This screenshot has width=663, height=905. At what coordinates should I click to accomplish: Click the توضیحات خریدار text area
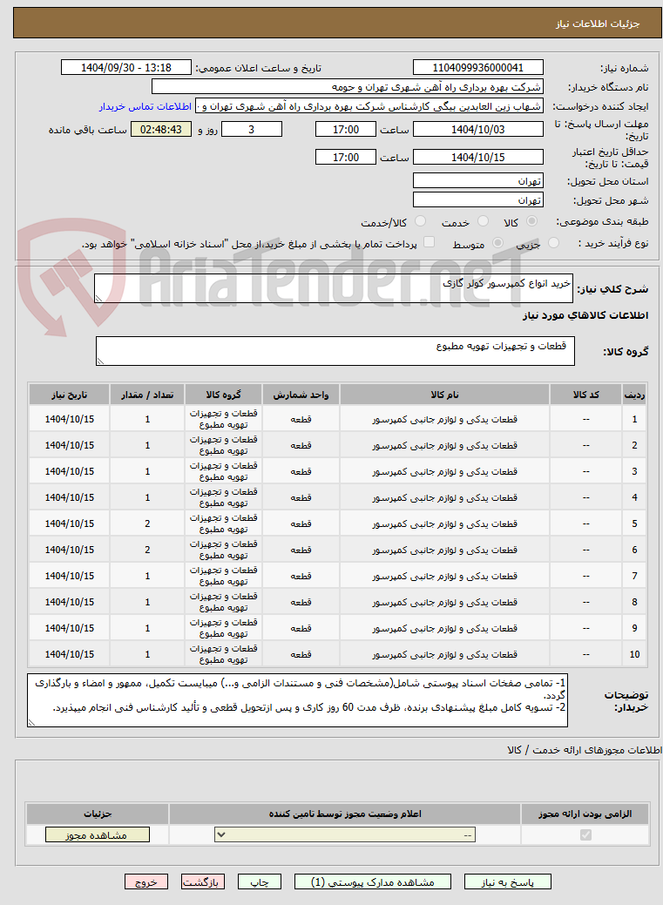point(297,700)
